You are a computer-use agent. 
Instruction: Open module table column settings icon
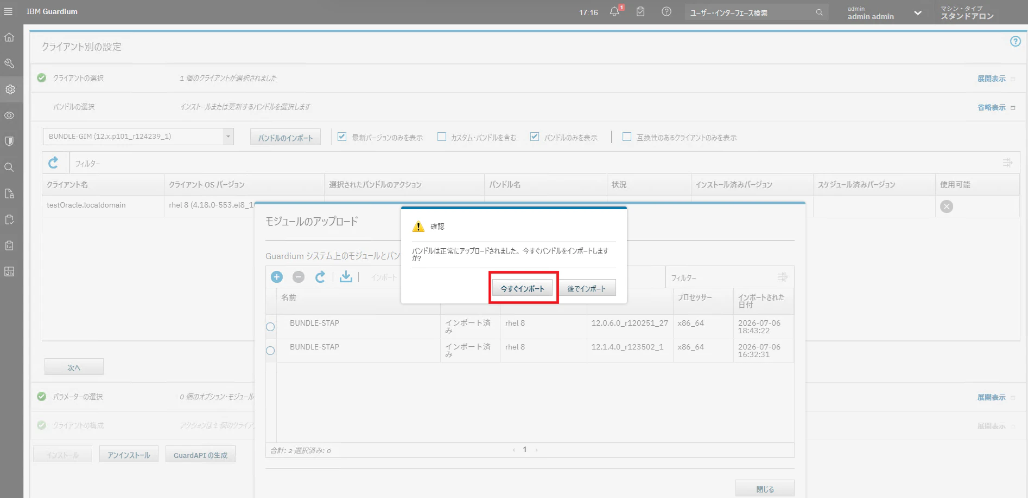pyautogui.click(x=782, y=277)
